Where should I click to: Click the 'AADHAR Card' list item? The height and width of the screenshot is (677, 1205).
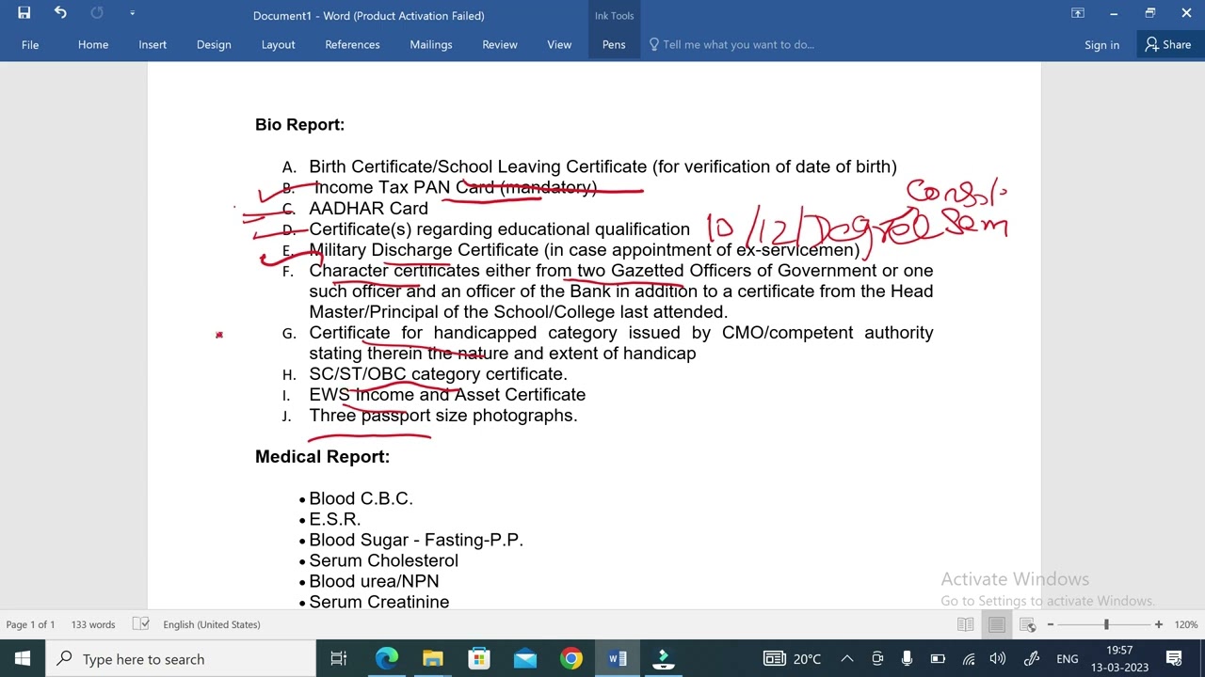368,208
